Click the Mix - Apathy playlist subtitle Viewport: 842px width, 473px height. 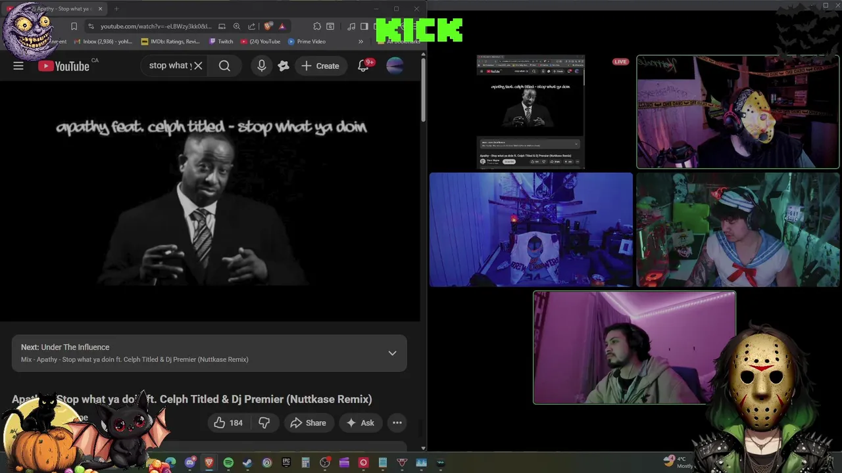point(135,359)
